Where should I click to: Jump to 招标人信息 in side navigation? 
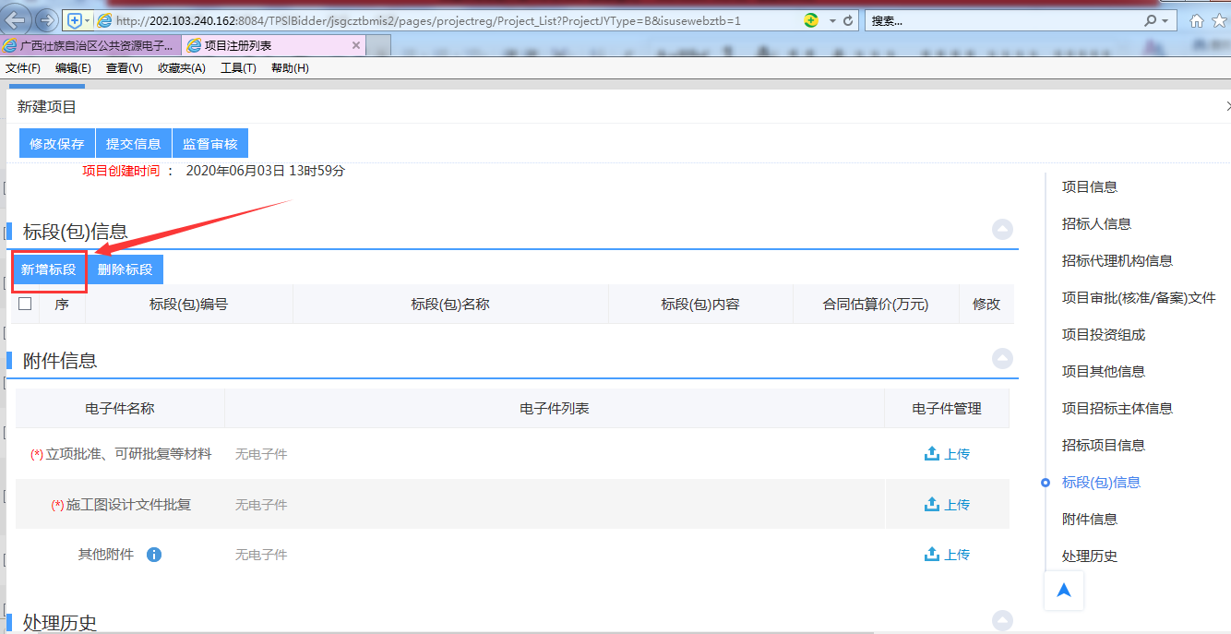1096,223
